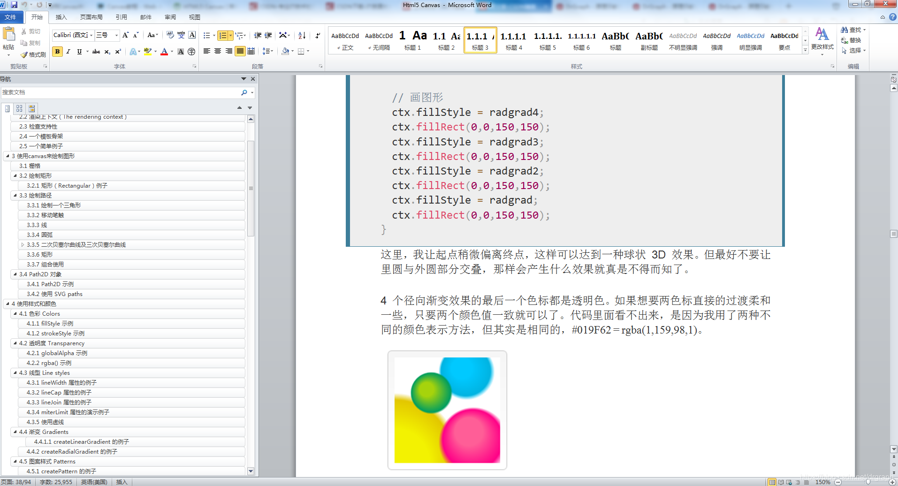Apply the 无间隔 style
This screenshot has height=486, width=898.
[x=379, y=40]
